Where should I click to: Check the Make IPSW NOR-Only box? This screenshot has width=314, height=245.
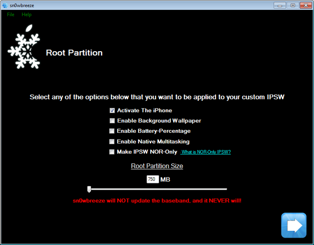[112, 152]
